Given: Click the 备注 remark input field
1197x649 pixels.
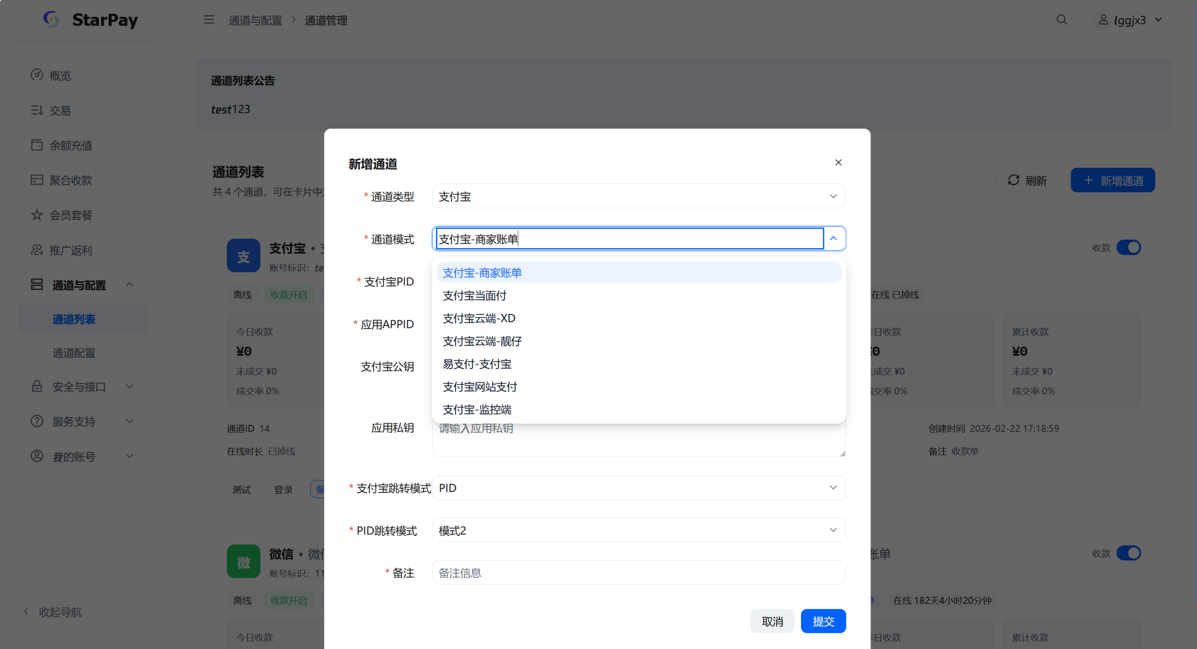Looking at the screenshot, I should click(639, 573).
